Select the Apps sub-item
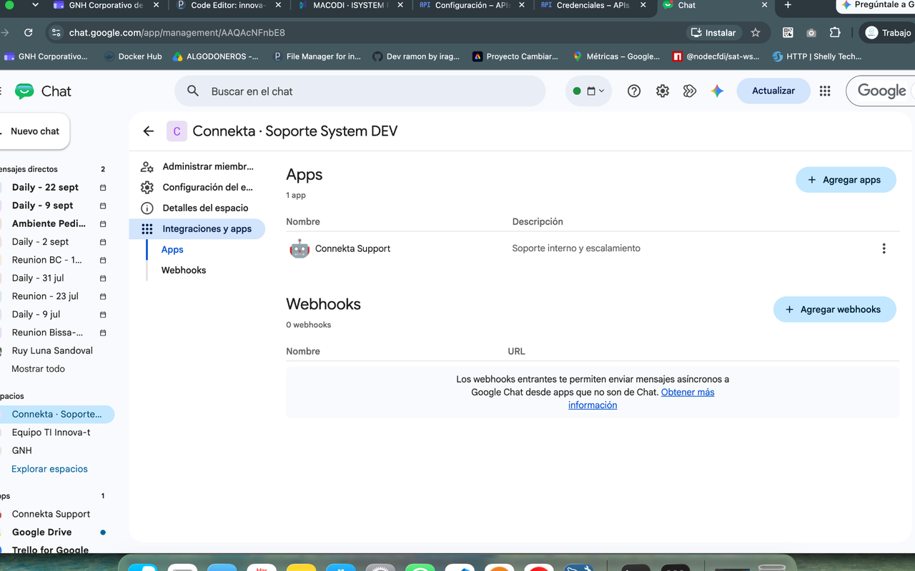This screenshot has width=915, height=571. point(172,249)
